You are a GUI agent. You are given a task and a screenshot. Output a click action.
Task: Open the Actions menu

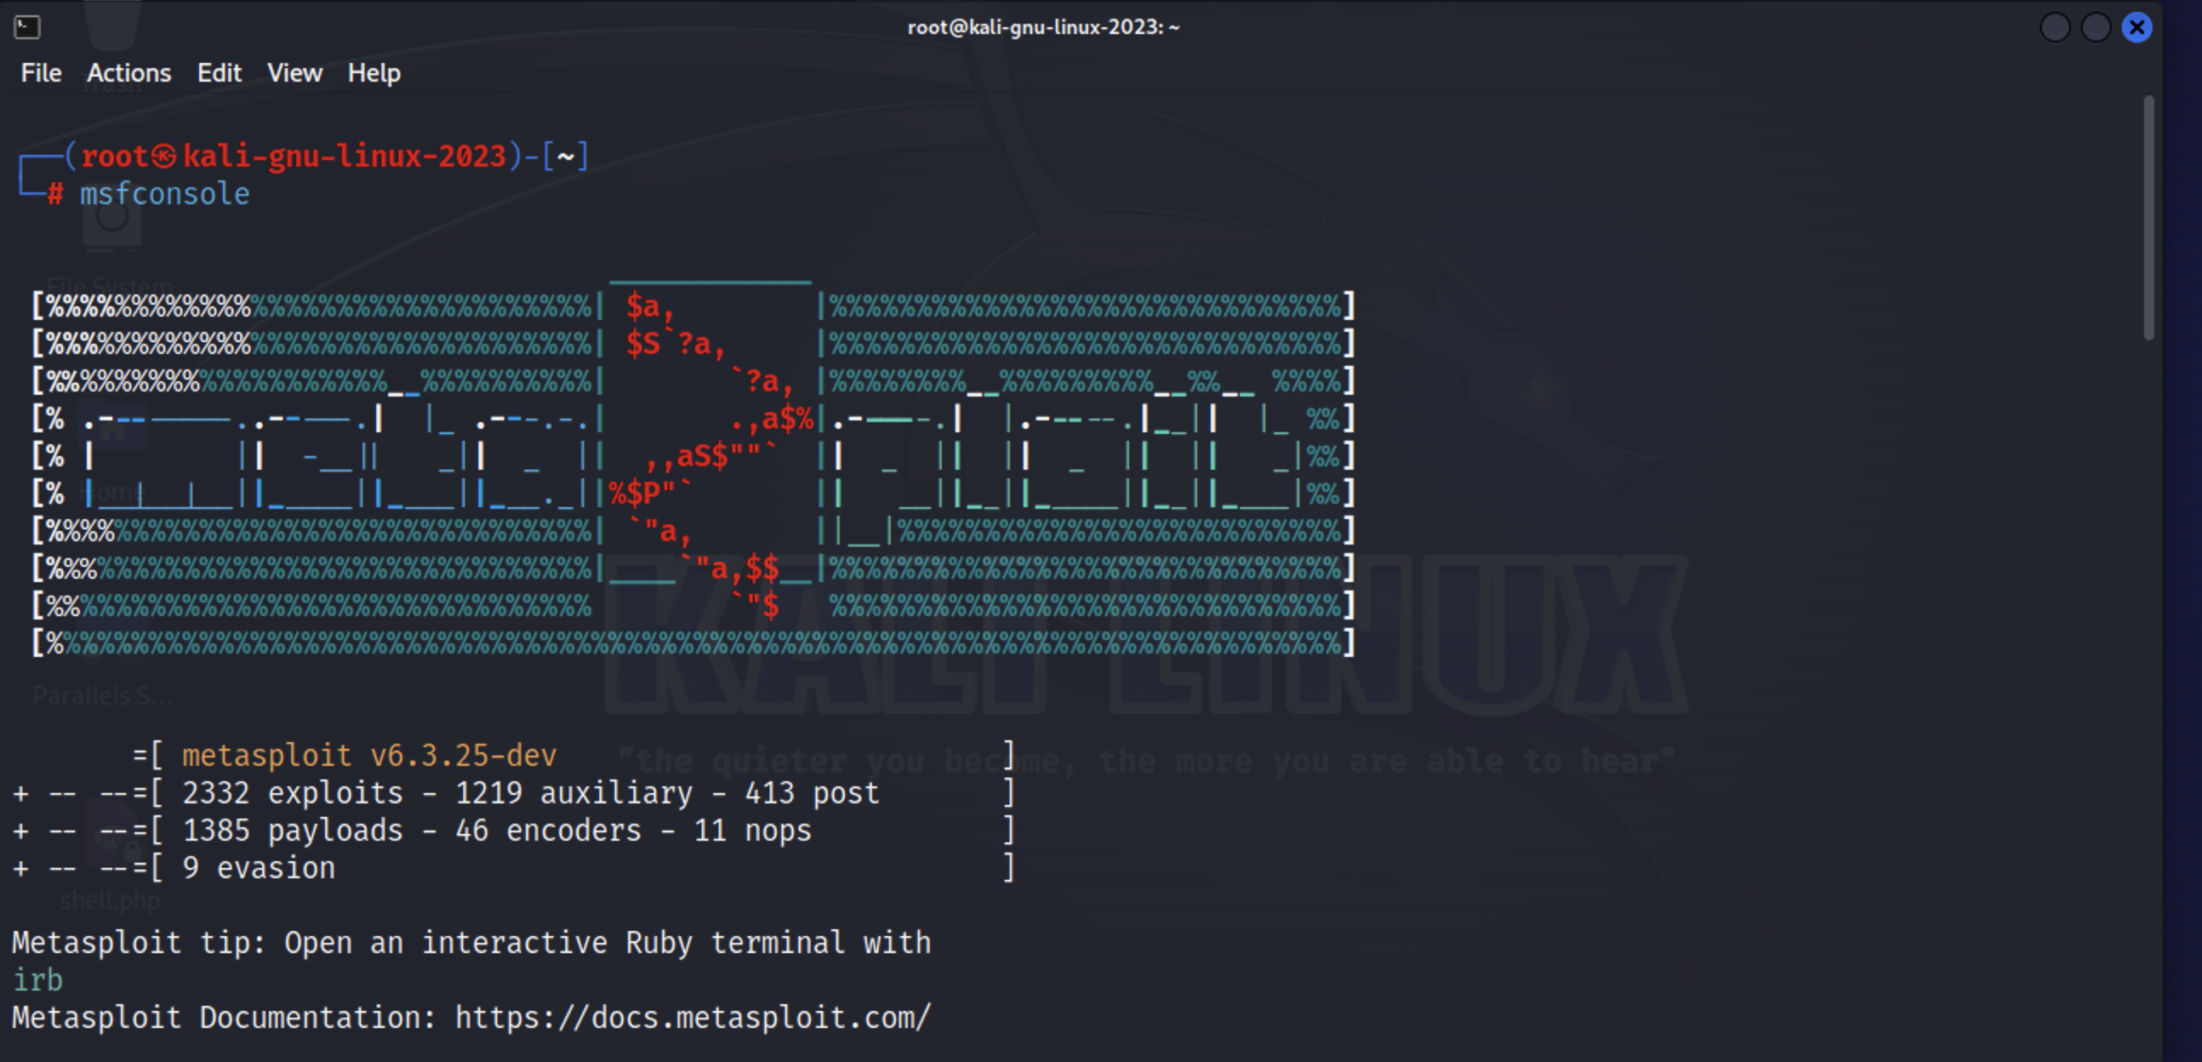pyautogui.click(x=129, y=73)
